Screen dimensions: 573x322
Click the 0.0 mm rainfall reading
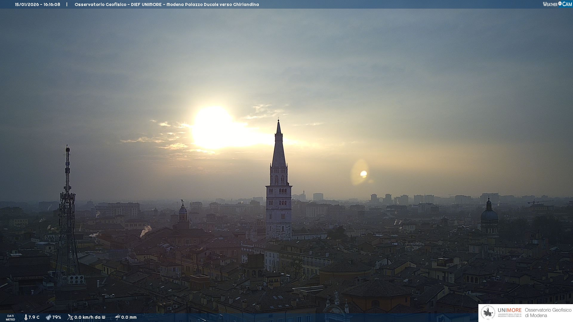click(129, 317)
